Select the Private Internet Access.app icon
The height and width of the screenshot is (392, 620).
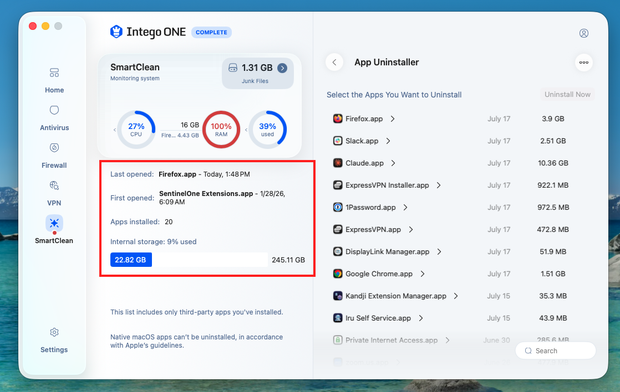coord(338,340)
